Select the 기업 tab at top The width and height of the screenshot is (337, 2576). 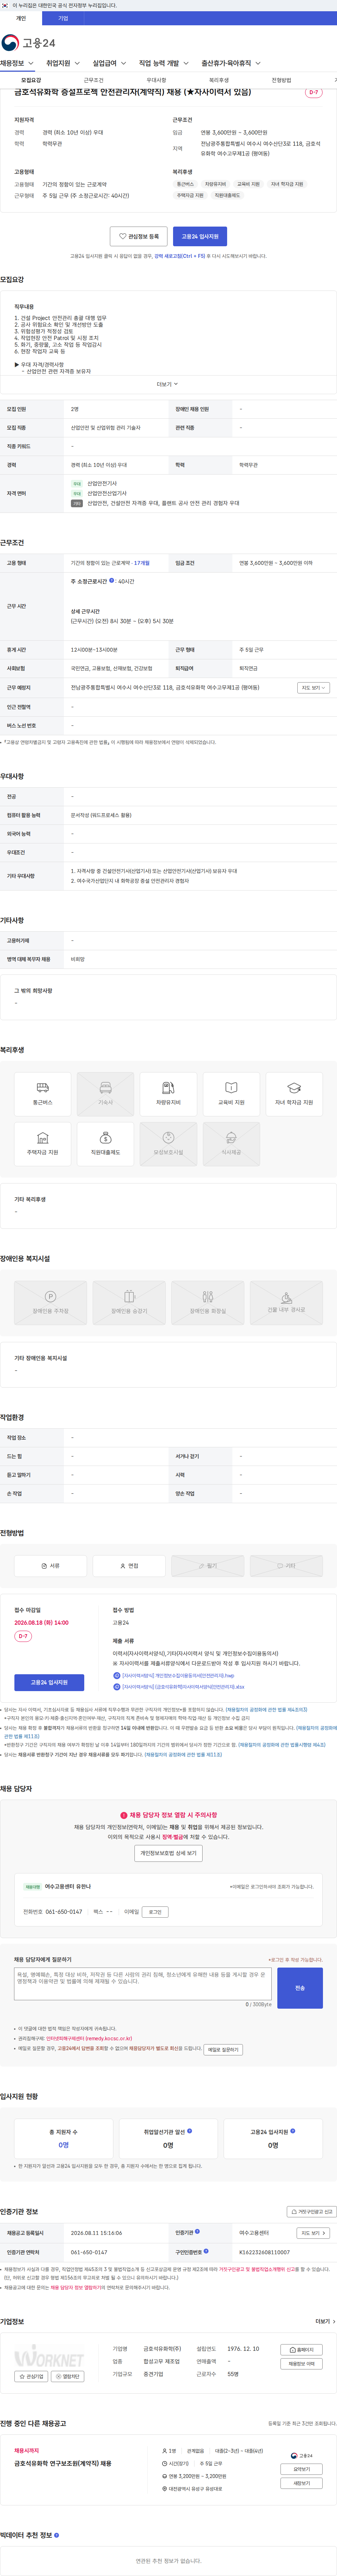tap(63, 18)
